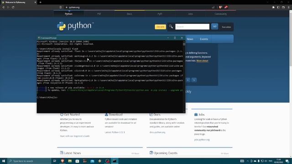Click the taskbar clock and date
292x164 pixels.
tap(279, 161)
